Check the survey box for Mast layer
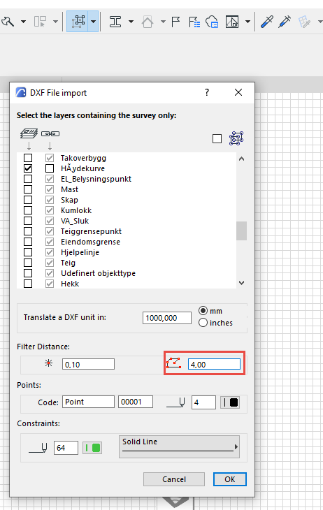This screenshot has width=323, height=510. pyautogui.click(x=28, y=189)
